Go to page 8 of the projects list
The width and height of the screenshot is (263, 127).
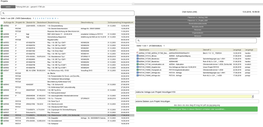pos(48,18)
